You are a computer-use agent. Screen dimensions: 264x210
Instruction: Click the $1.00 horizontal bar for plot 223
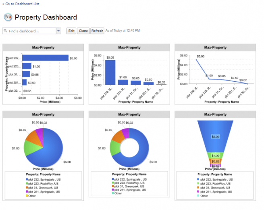[27, 66]
